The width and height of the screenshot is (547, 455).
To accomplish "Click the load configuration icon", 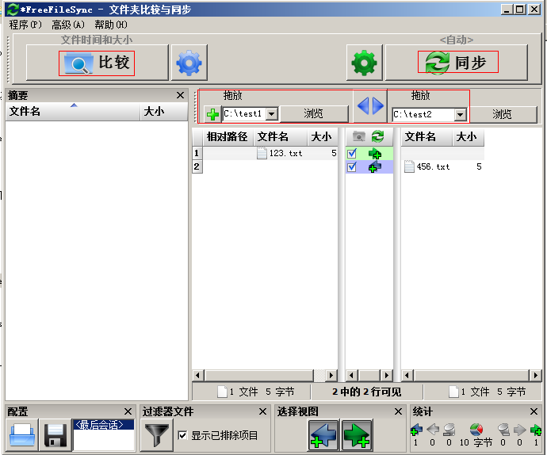I will [x=22, y=434].
